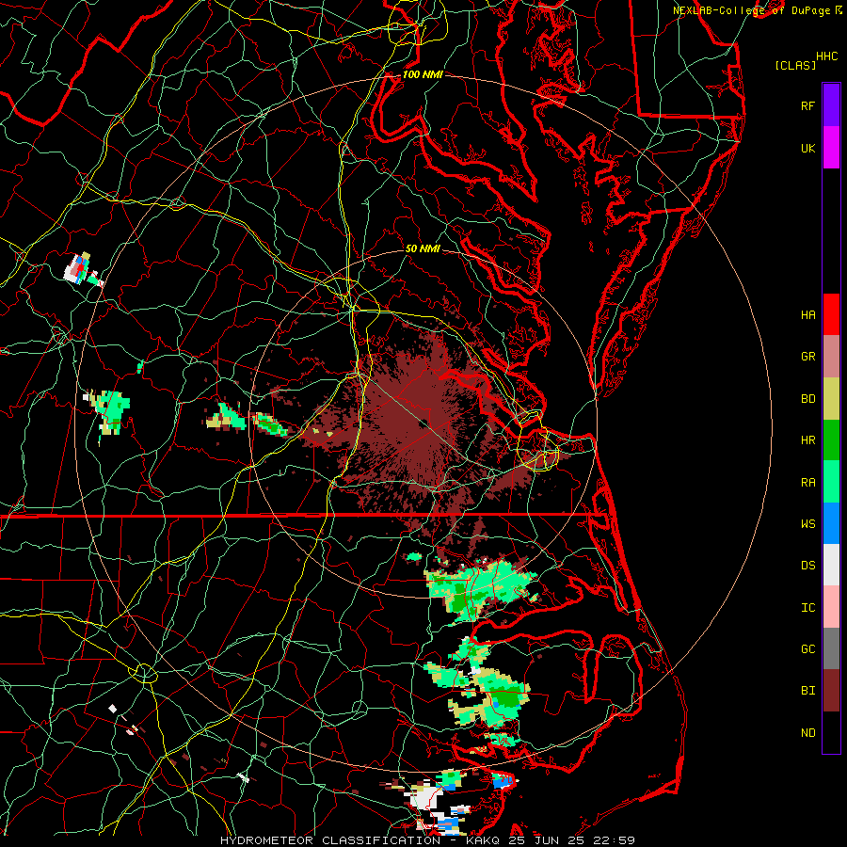Click the BI dark red swatch
Screen dimensions: 847x847
[831, 691]
